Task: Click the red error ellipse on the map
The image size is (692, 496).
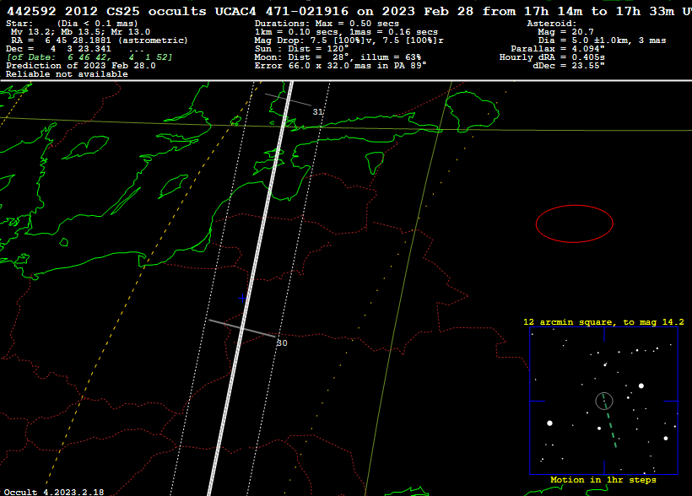Action: (x=574, y=224)
